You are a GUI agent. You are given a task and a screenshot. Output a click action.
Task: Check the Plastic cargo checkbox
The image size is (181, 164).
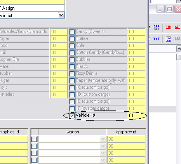(72, 67)
